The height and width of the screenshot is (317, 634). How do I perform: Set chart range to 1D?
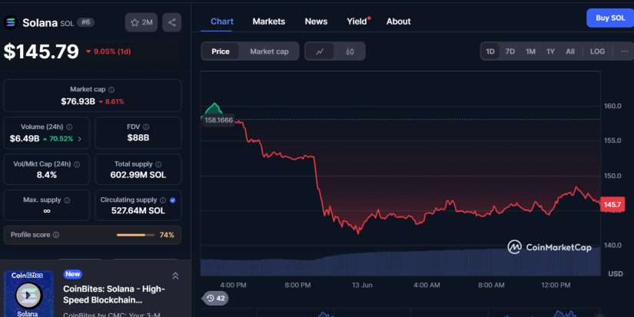coord(490,51)
